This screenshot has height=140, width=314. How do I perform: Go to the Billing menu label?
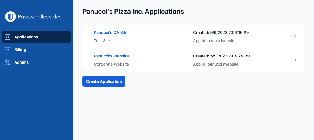(20, 50)
